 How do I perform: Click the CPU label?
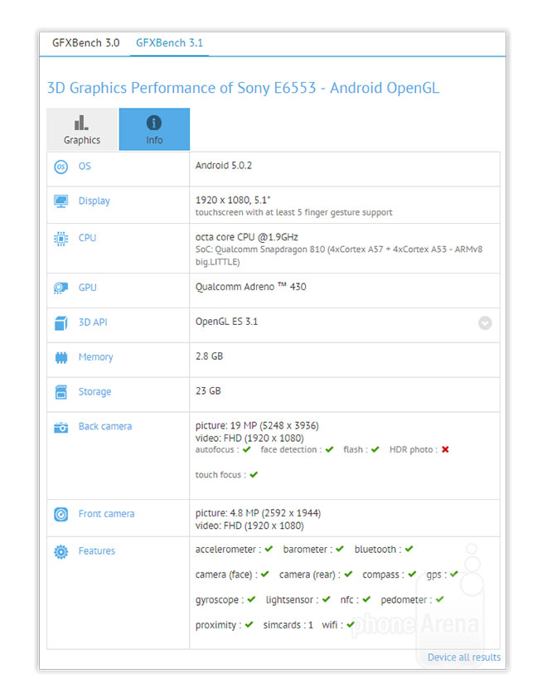pyautogui.click(x=88, y=238)
